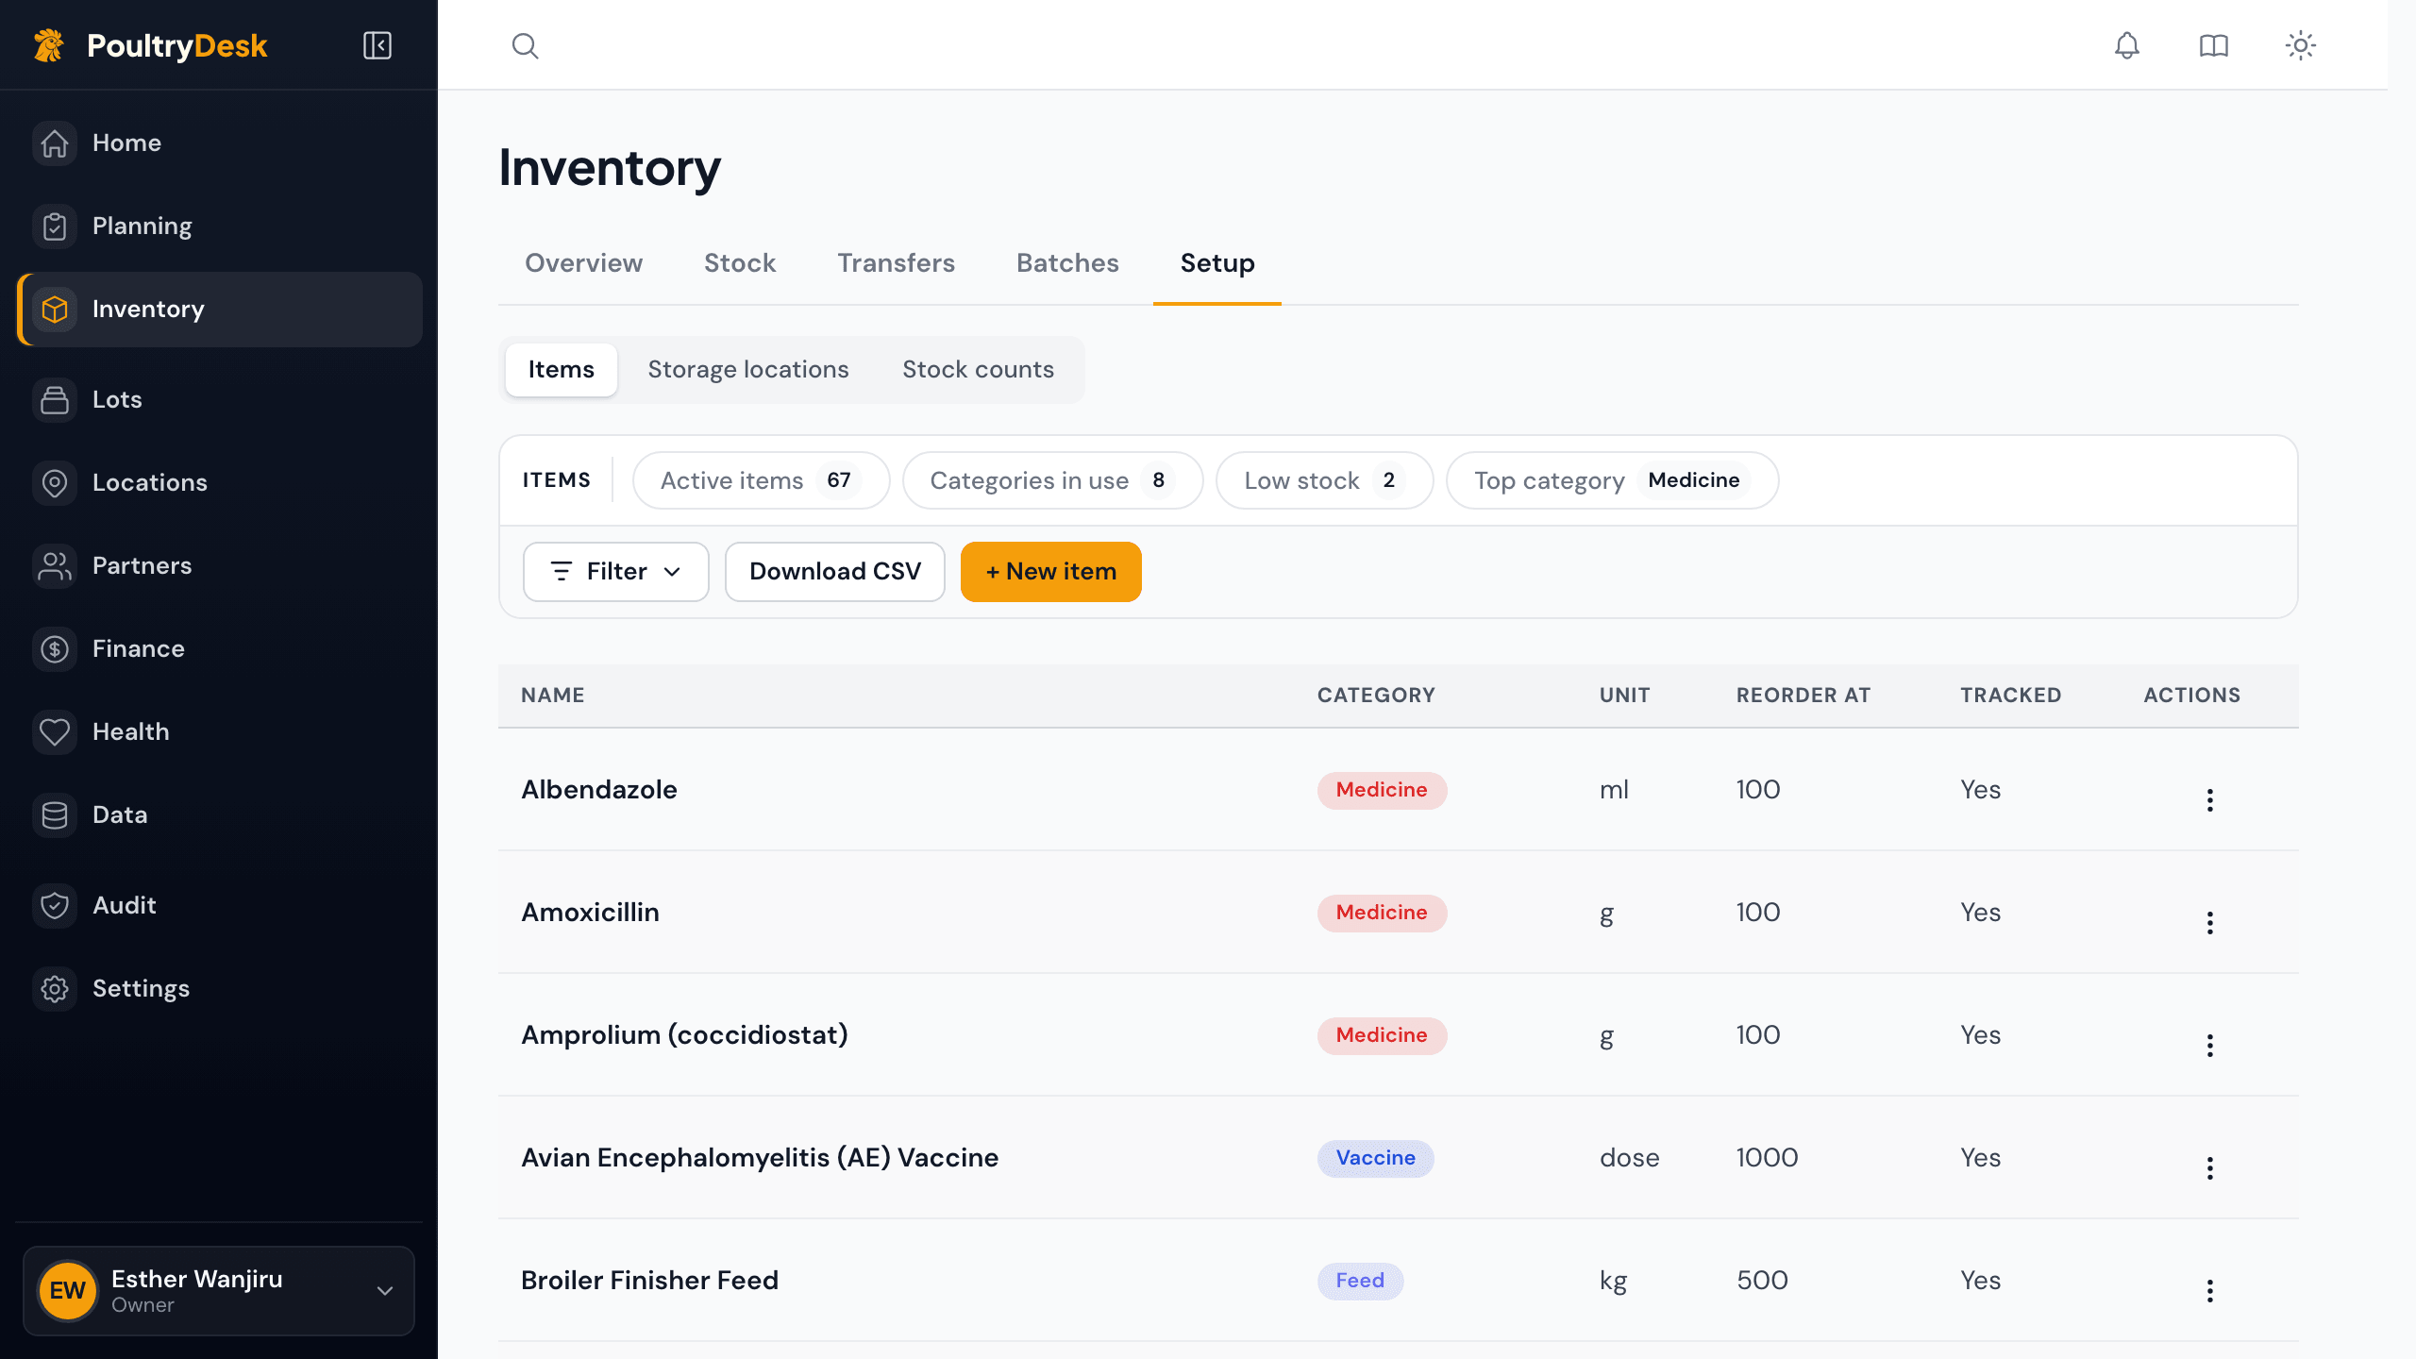Open Settings in sidebar
The image size is (2416, 1359).
[x=219, y=989]
